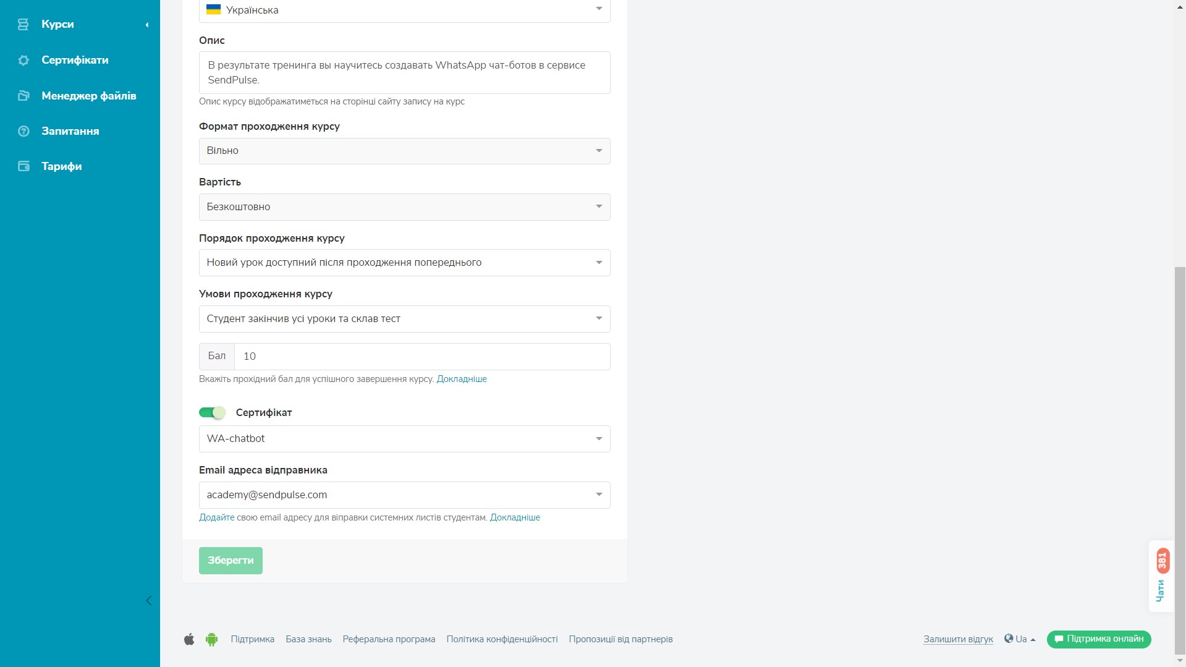Open the Підтримка онлайн chat button
The width and height of the screenshot is (1186, 667).
tap(1098, 639)
